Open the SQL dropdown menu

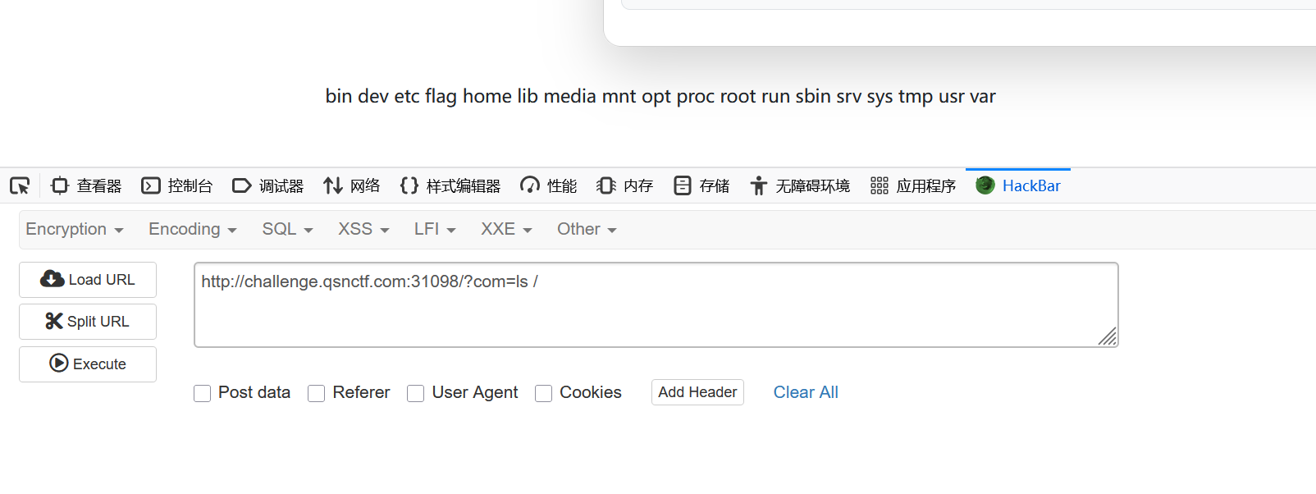tap(287, 230)
